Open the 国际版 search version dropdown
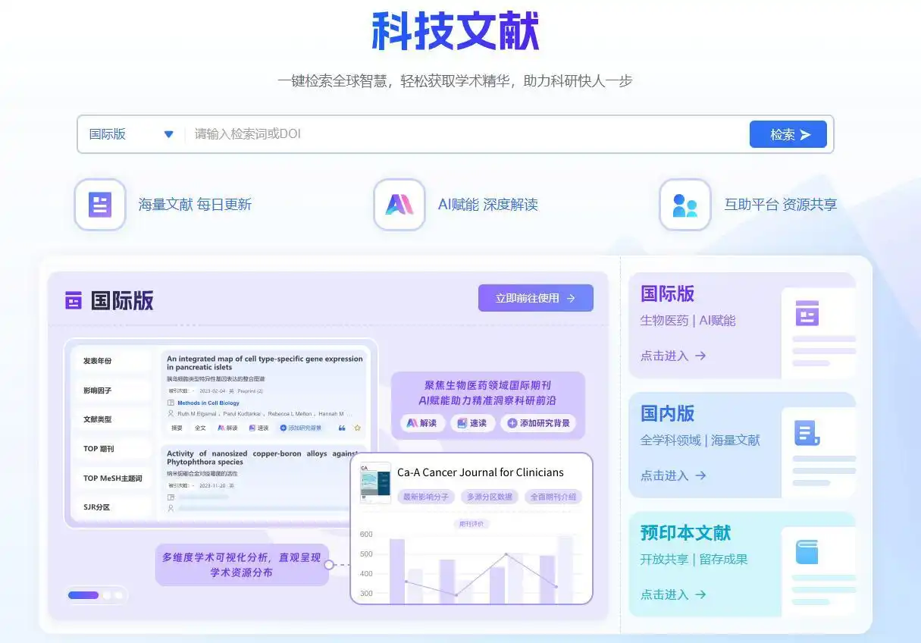Image resolution: width=921 pixels, height=643 pixels. click(130, 134)
